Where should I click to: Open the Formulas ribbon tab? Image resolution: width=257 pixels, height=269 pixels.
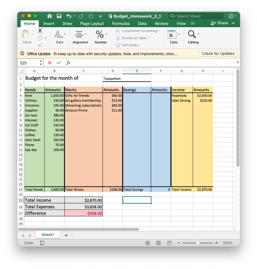121,24
